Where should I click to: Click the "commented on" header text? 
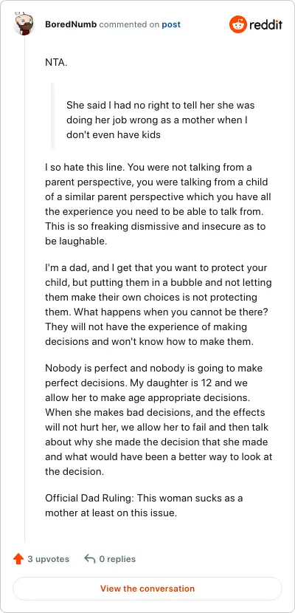click(x=129, y=24)
